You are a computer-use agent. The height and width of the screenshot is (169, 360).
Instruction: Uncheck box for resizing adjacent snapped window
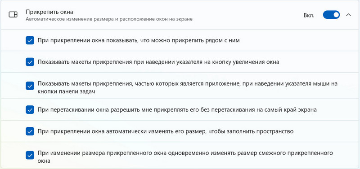click(30, 155)
